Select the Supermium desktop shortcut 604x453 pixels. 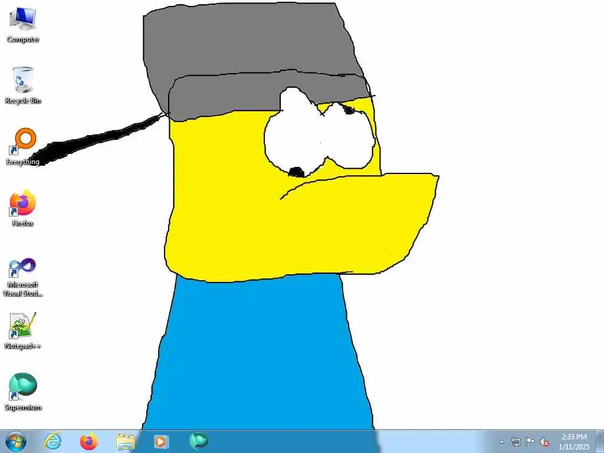[23, 392]
